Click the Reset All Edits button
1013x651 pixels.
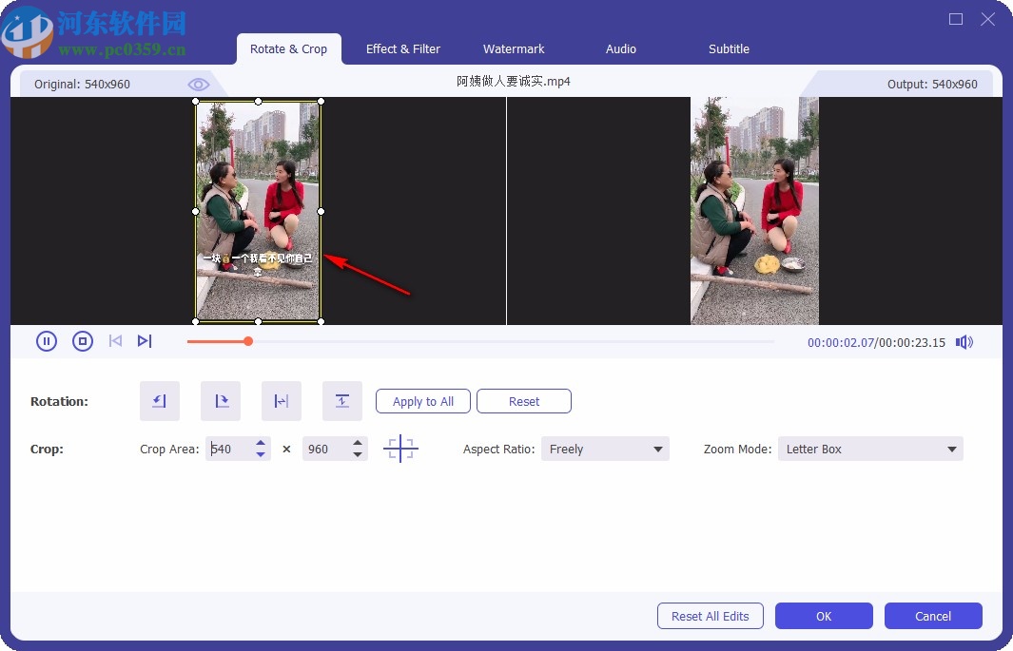pyautogui.click(x=710, y=616)
